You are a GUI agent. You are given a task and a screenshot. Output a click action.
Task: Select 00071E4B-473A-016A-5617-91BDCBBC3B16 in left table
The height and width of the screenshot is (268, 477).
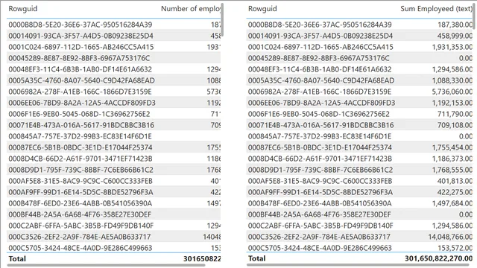point(81,125)
